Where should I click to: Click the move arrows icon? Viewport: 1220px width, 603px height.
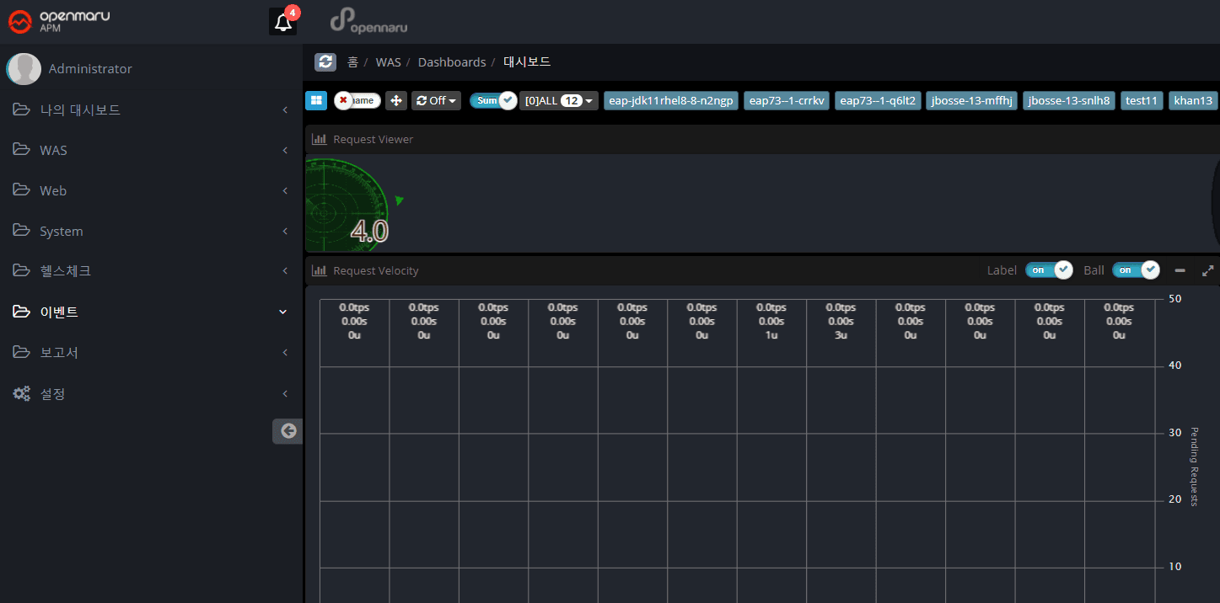[x=396, y=101]
